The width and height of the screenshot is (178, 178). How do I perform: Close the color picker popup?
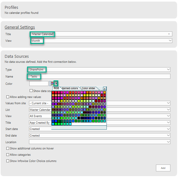(105, 89)
